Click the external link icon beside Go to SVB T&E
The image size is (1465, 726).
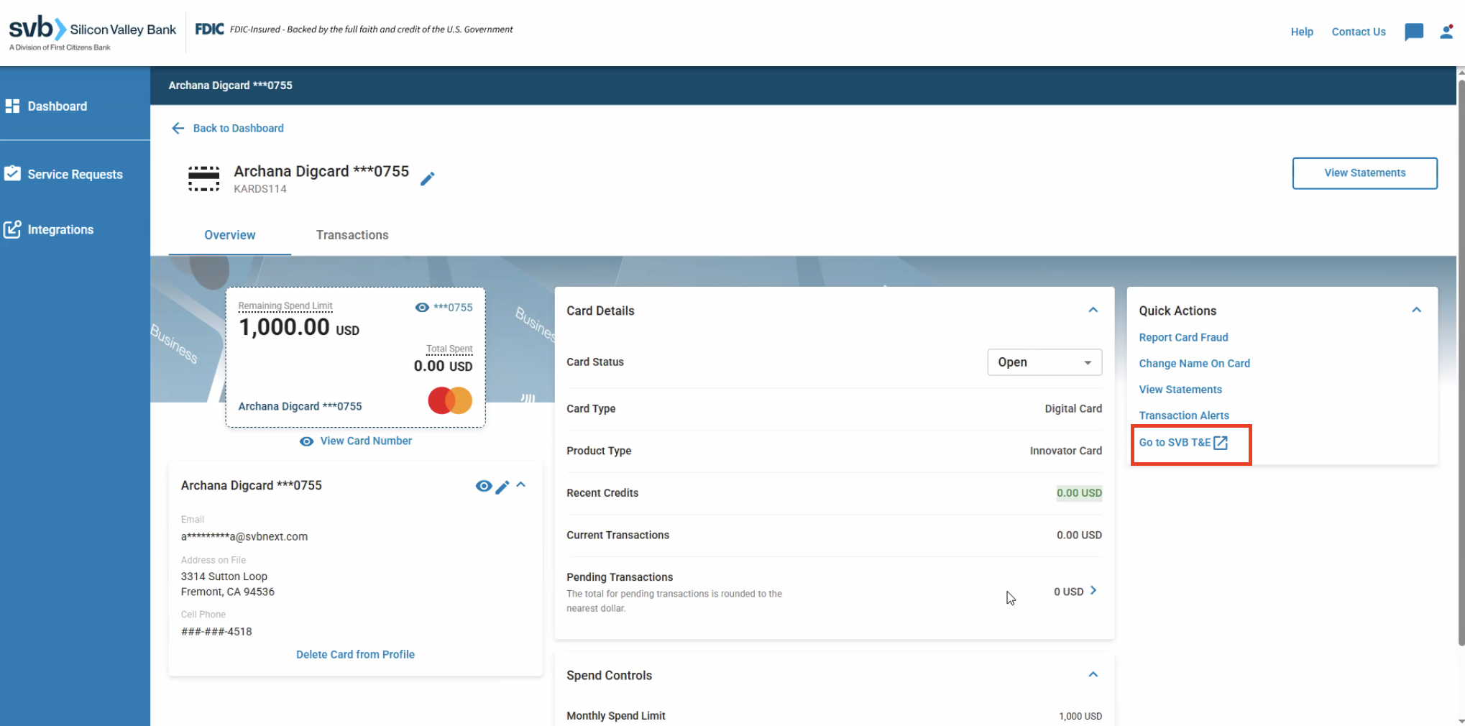tap(1221, 443)
